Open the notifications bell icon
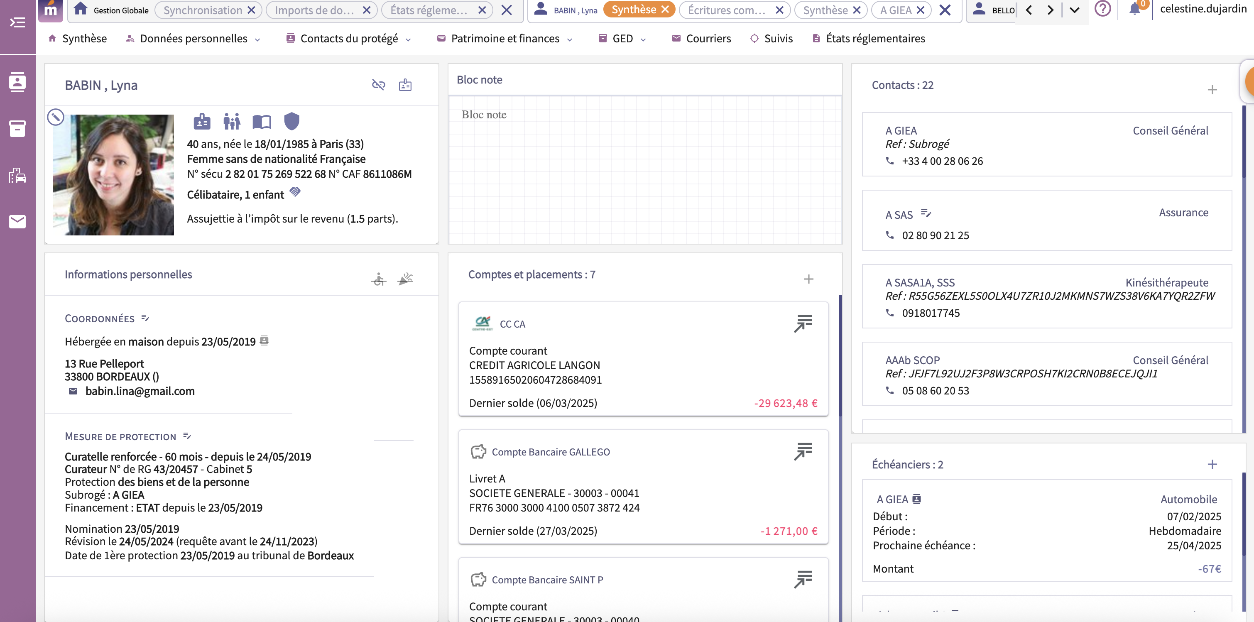This screenshot has width=1254, height=622. click(x=1135, y=9)
